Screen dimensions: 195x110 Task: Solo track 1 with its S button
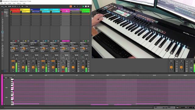[x=13, y=70]
